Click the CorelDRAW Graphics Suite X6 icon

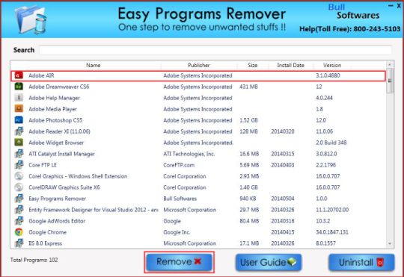(x=19, y=187)
